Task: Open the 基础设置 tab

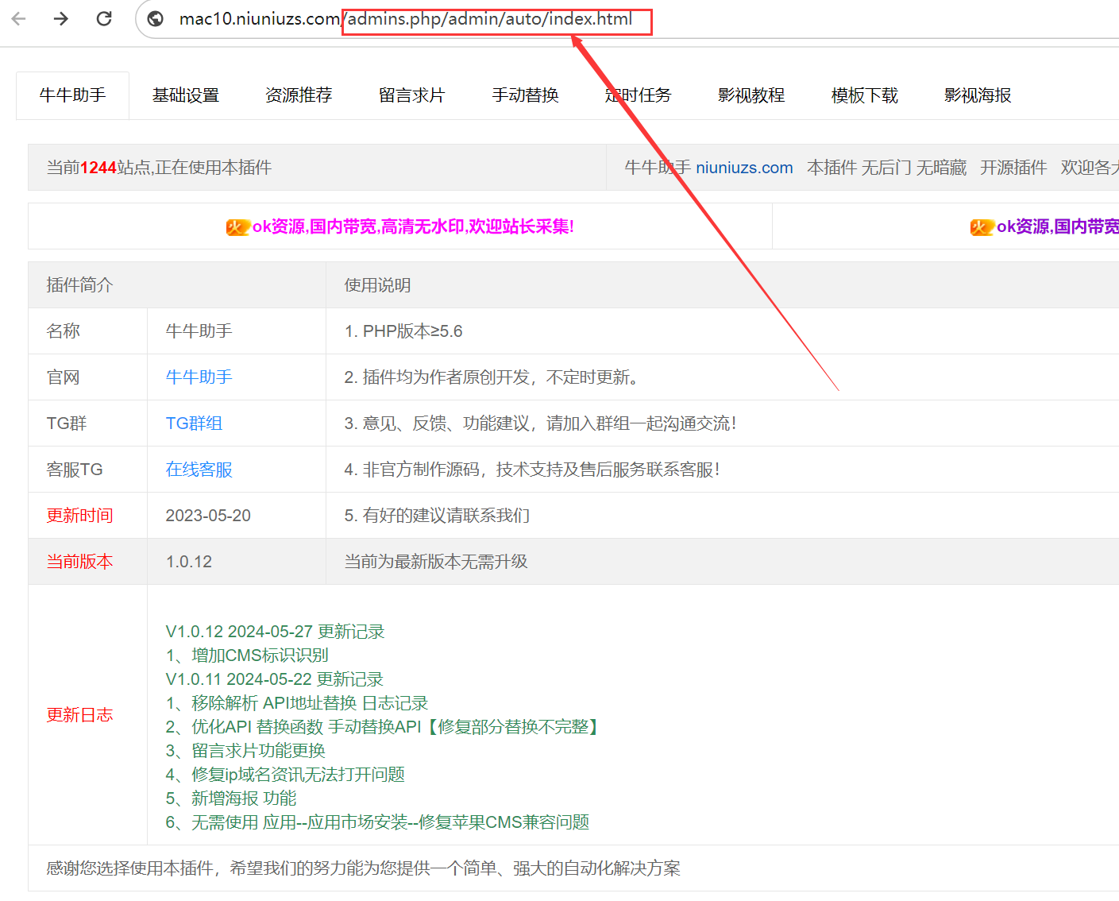Action: point(186,95)
